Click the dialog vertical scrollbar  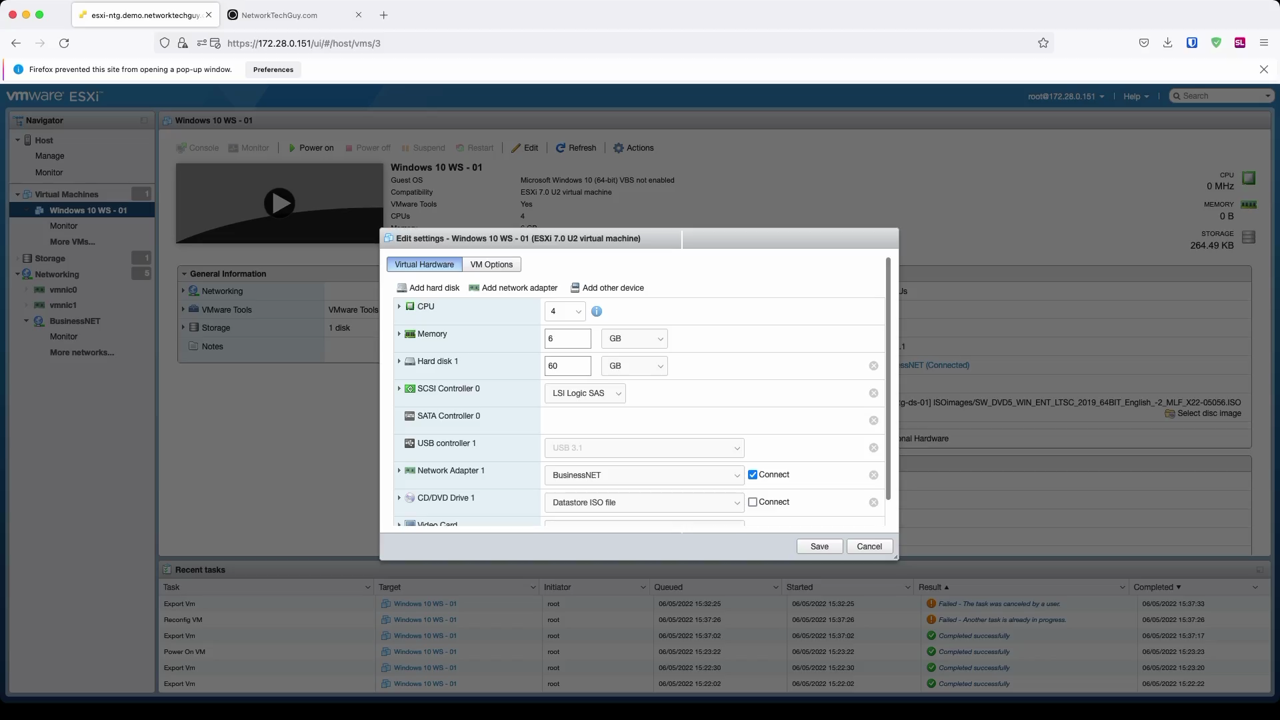point(888,379)
